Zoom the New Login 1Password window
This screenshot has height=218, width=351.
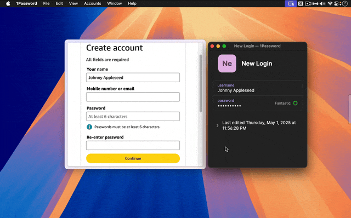224,46
